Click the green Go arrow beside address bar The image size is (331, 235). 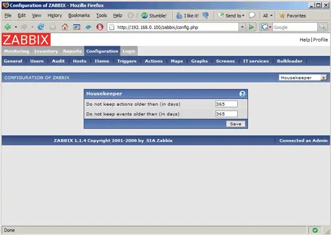pyautogui.click(x=251, y=27)
